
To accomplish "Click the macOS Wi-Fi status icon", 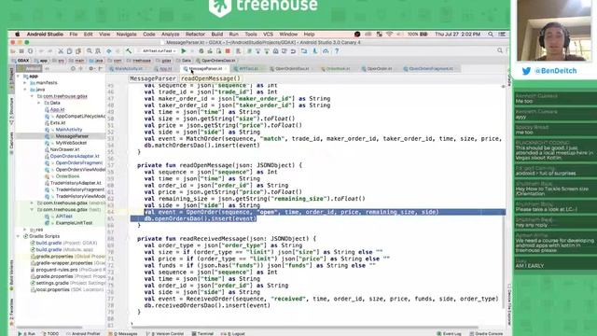I will click(x=389, y=35).
